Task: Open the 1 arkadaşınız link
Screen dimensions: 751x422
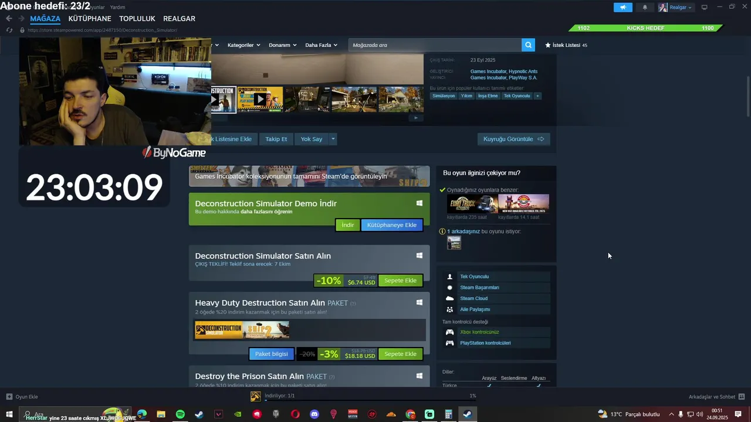Action: (464, 232)
